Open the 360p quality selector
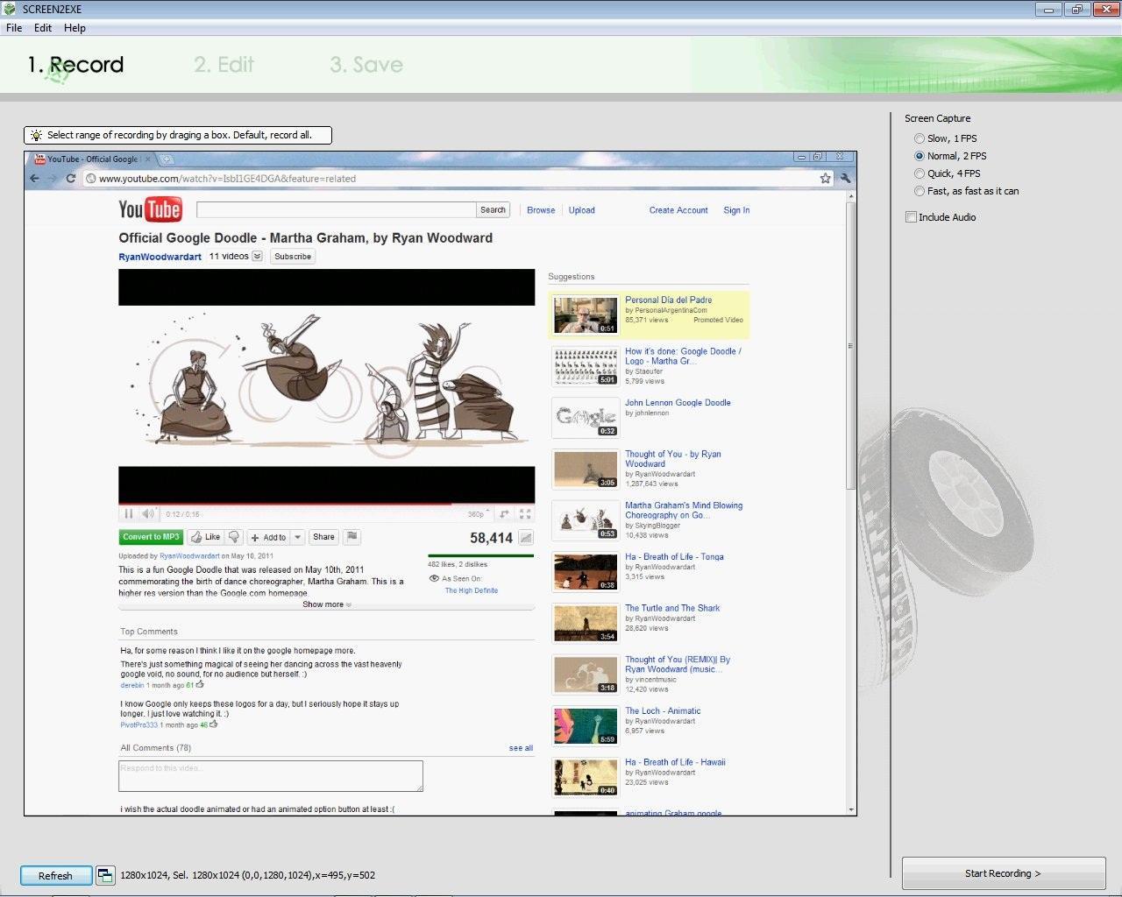 [x=478, y=514]
